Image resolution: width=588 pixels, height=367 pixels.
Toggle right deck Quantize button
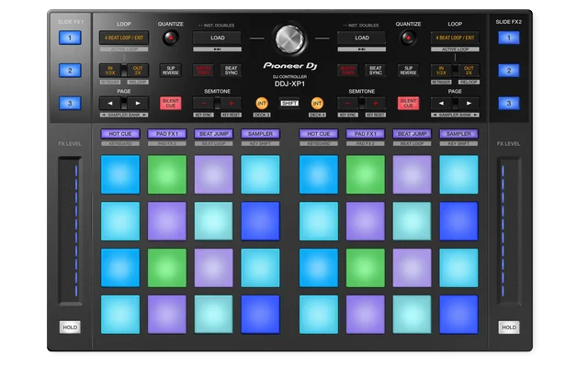408,38
